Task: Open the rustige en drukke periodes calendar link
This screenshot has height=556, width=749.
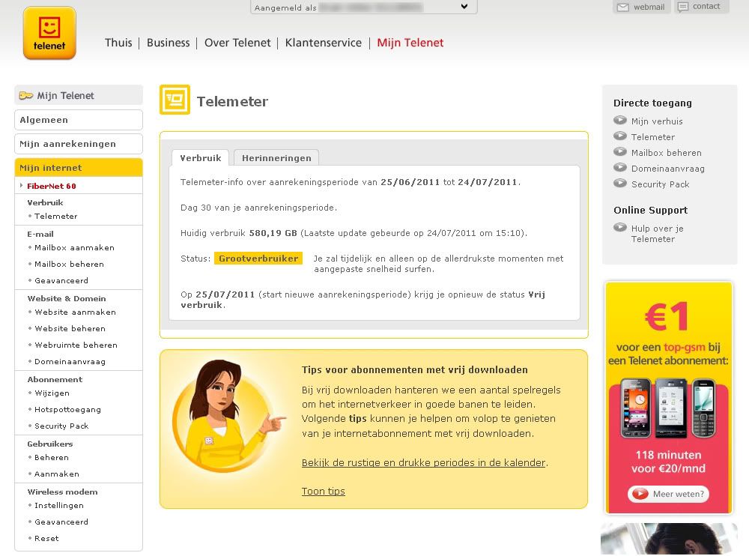Action: pos(424,463)
